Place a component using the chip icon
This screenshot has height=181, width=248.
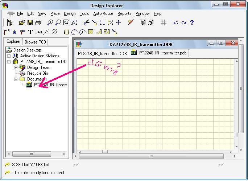(x=67, y=32)
